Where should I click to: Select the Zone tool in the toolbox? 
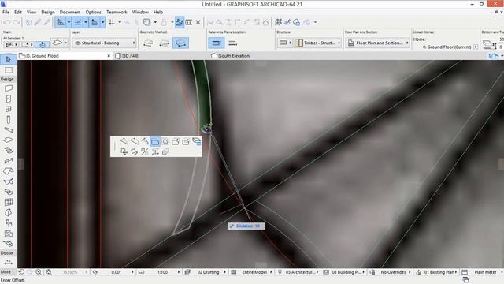(9, 234)
